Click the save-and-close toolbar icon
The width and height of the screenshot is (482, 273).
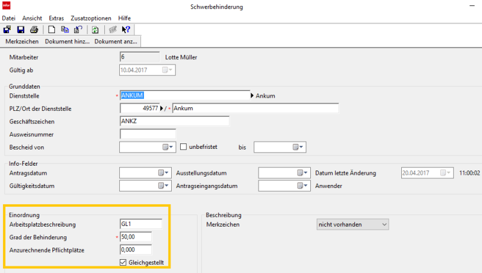pos(7,30)
